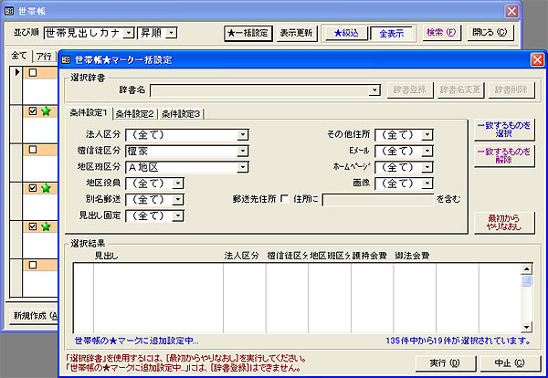Click the 住所に text input field

click(374, 198)
